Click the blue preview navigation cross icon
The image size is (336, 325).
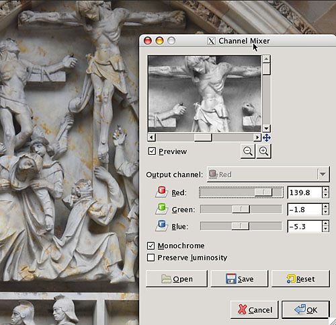267,138
